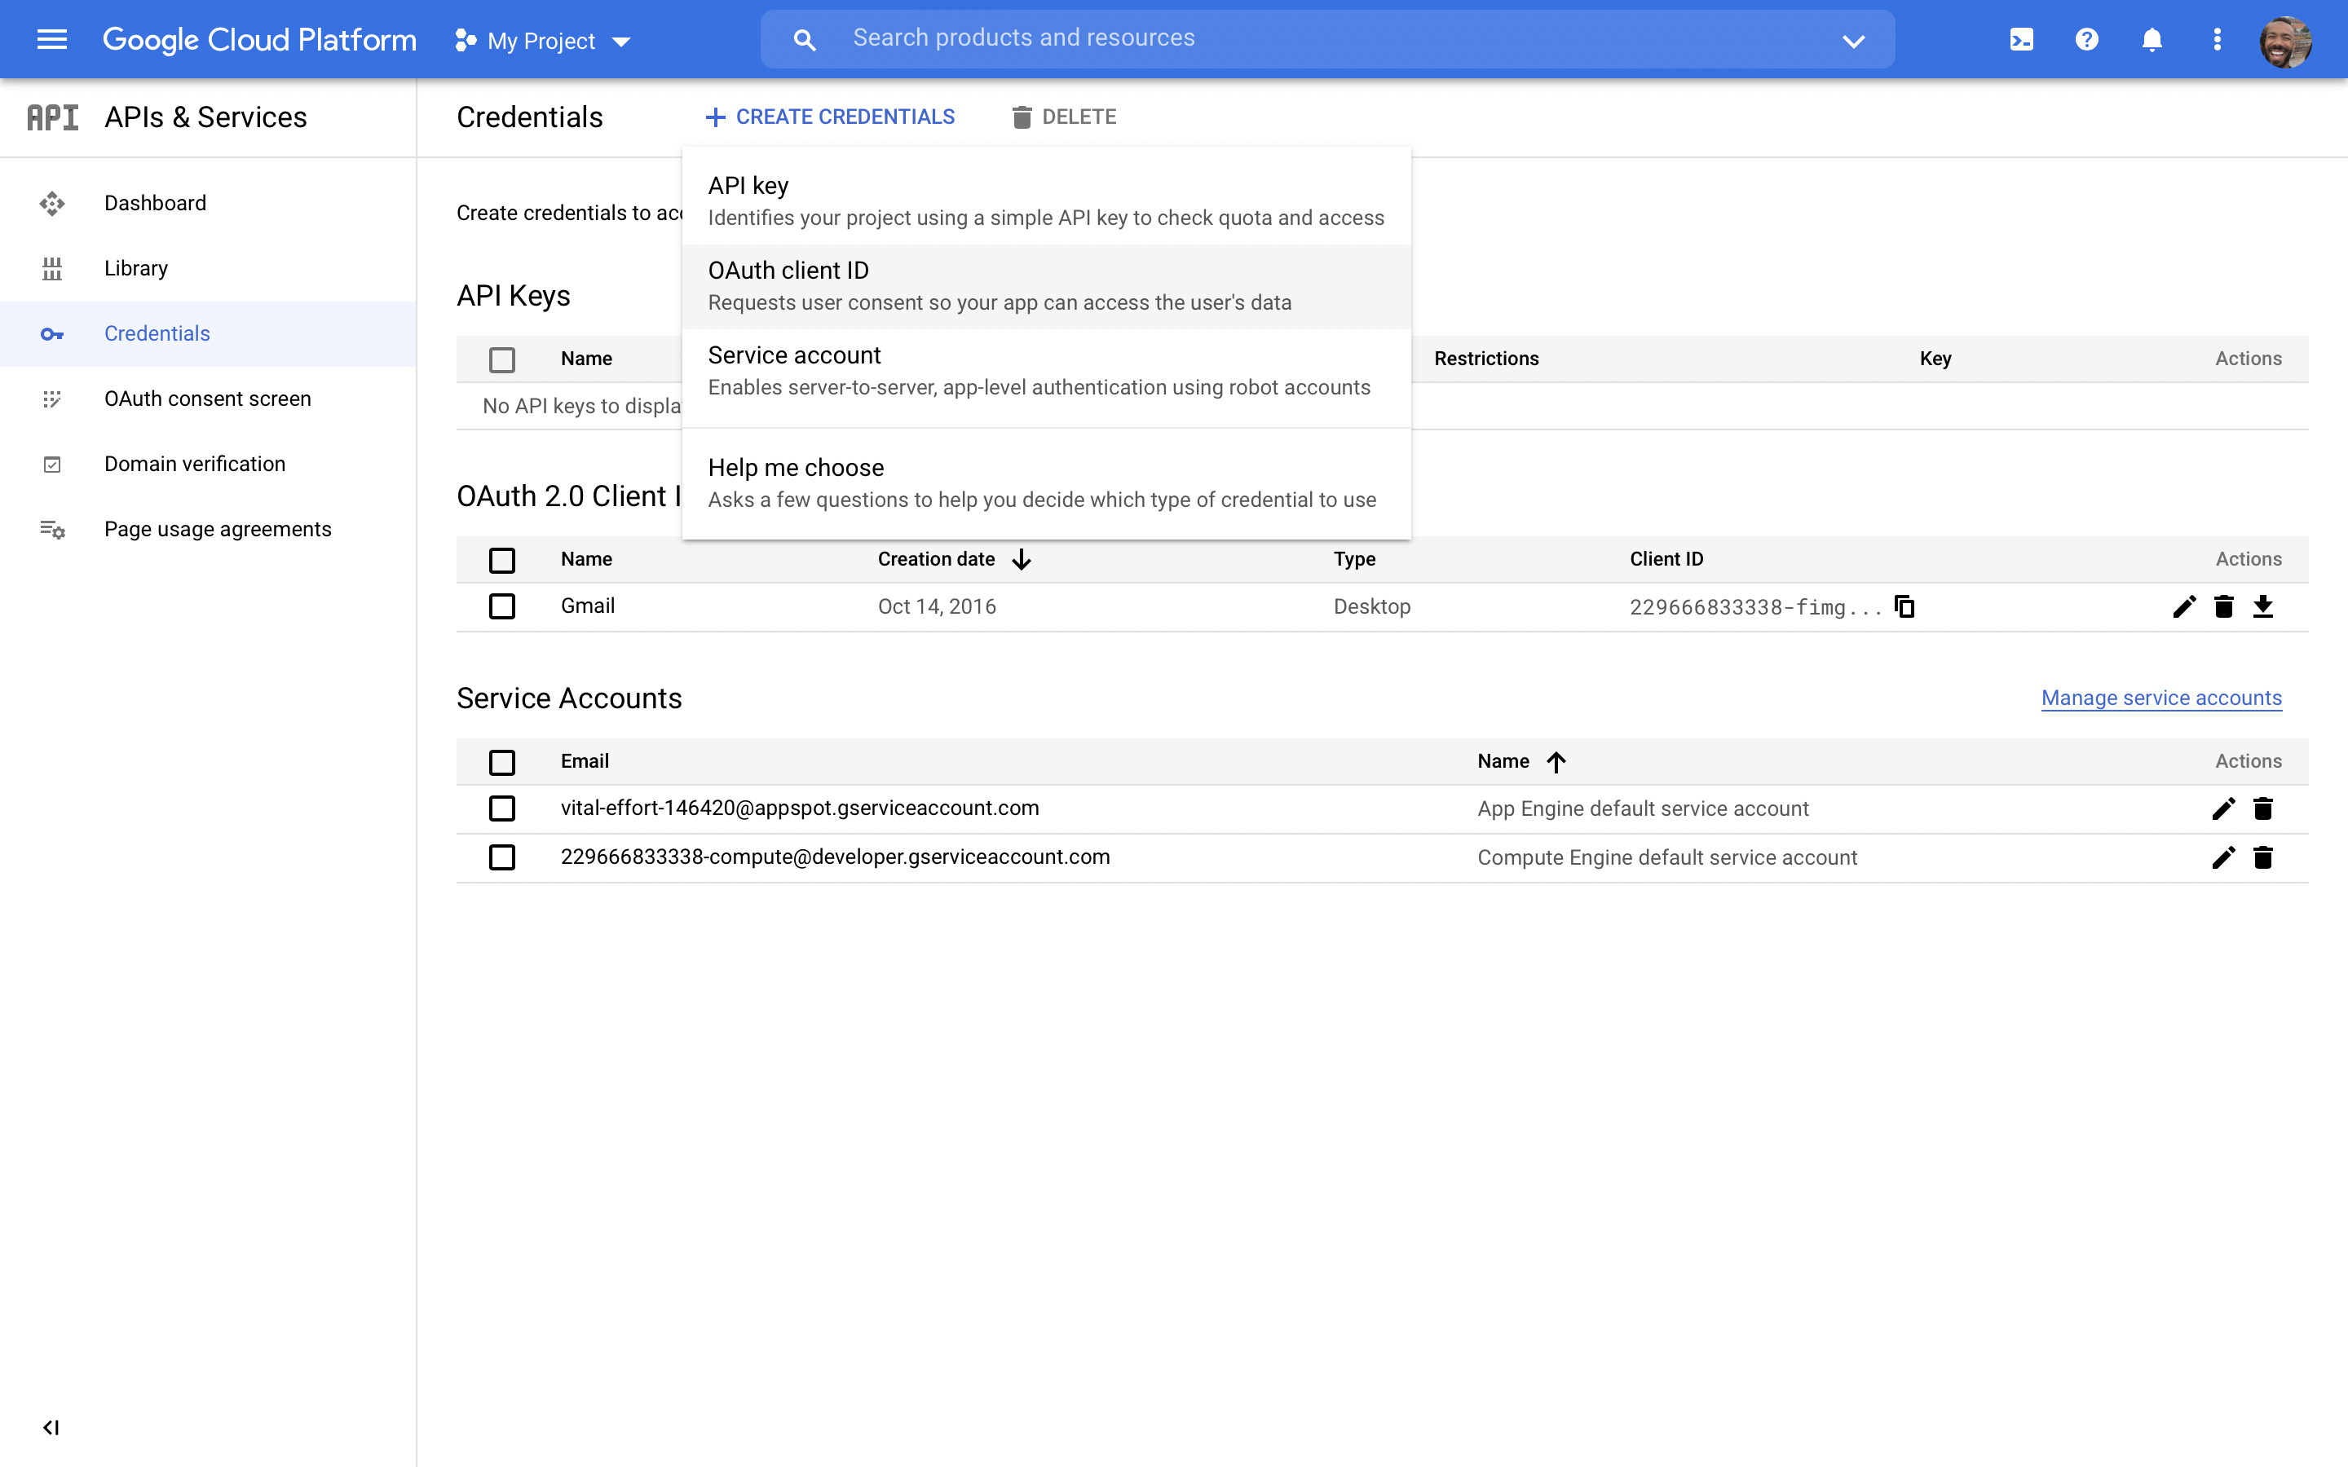Edit the App Engine default service account

click(x=2222, y=808)
